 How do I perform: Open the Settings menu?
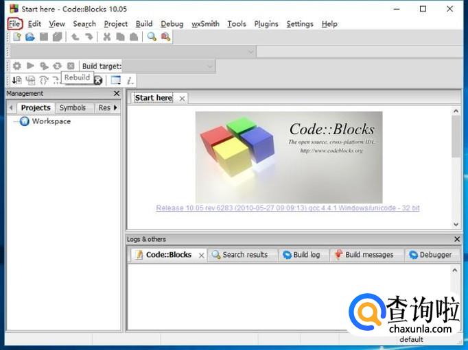click(x=300, y=24)
